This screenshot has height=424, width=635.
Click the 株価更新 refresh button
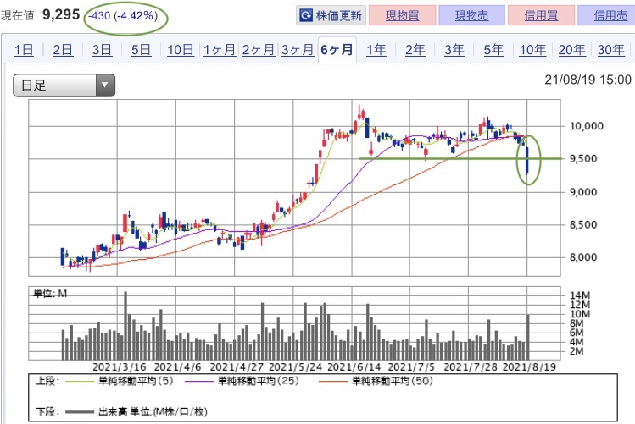point(331,15)
